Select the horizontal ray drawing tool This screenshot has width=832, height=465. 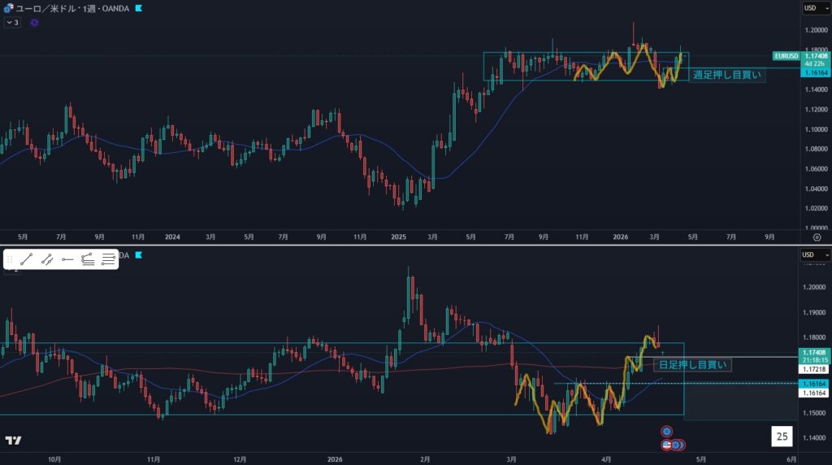pyautogui.click(x=67, y=259)
